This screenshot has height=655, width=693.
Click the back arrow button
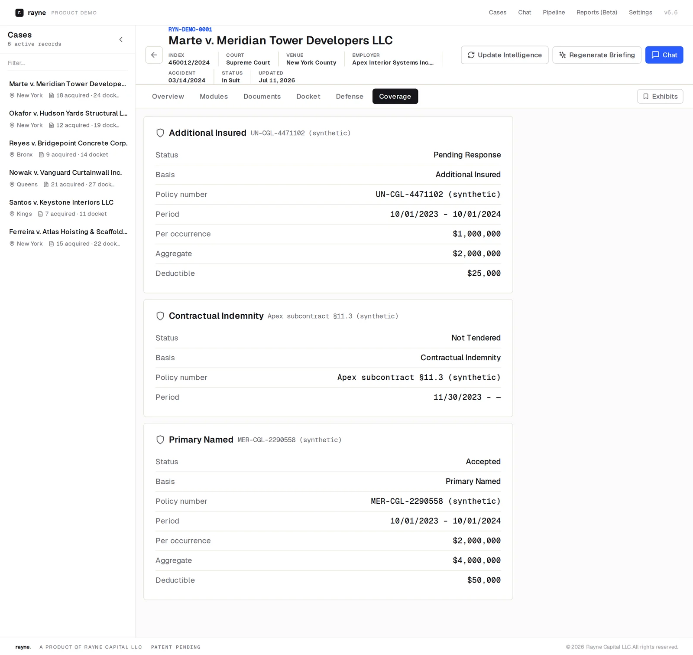[x=154, y=55]
